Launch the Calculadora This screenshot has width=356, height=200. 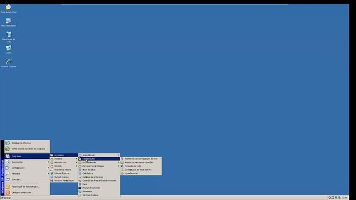coord(99,173)
